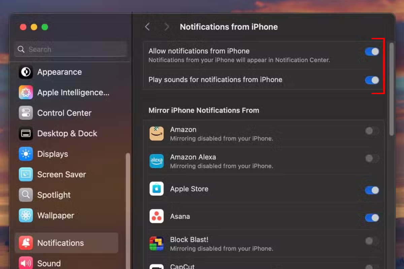The height and width of the screenshot is (269, 404).
Task: Click the main pane vertical scrollbar
Action: click(391, 89)
